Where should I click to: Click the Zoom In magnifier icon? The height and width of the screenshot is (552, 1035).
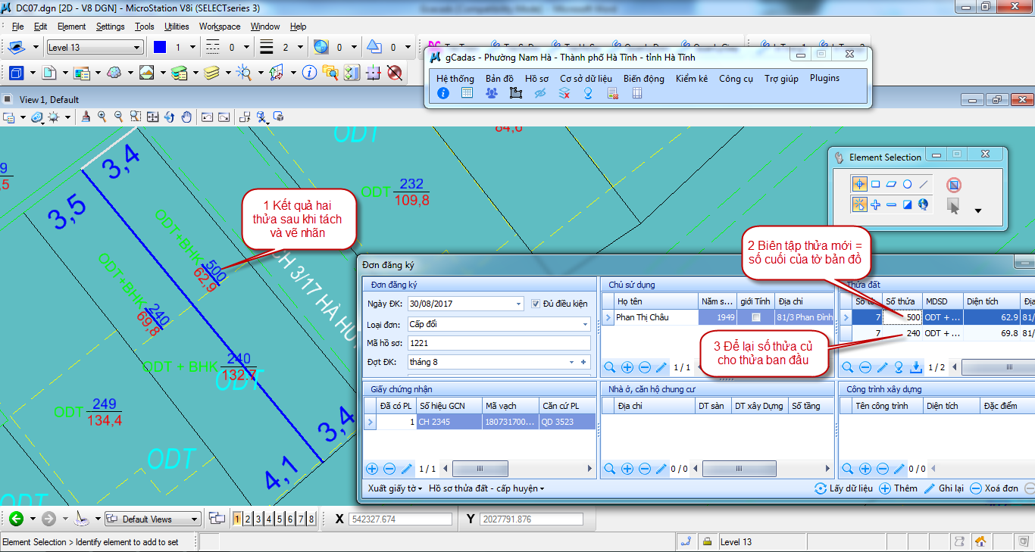tap(101, 117)
